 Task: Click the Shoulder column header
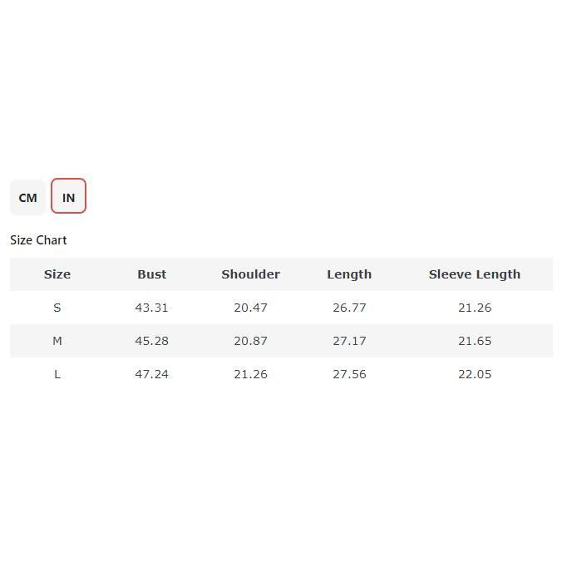pos(250,274)
